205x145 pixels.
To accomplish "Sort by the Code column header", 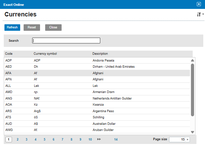I will [x=9, y=54].
